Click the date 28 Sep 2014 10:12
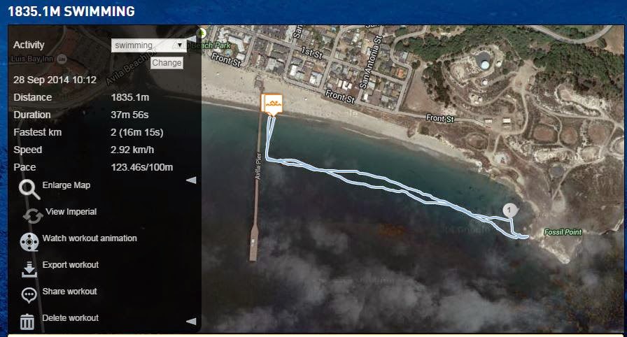 tap(55, 80)
